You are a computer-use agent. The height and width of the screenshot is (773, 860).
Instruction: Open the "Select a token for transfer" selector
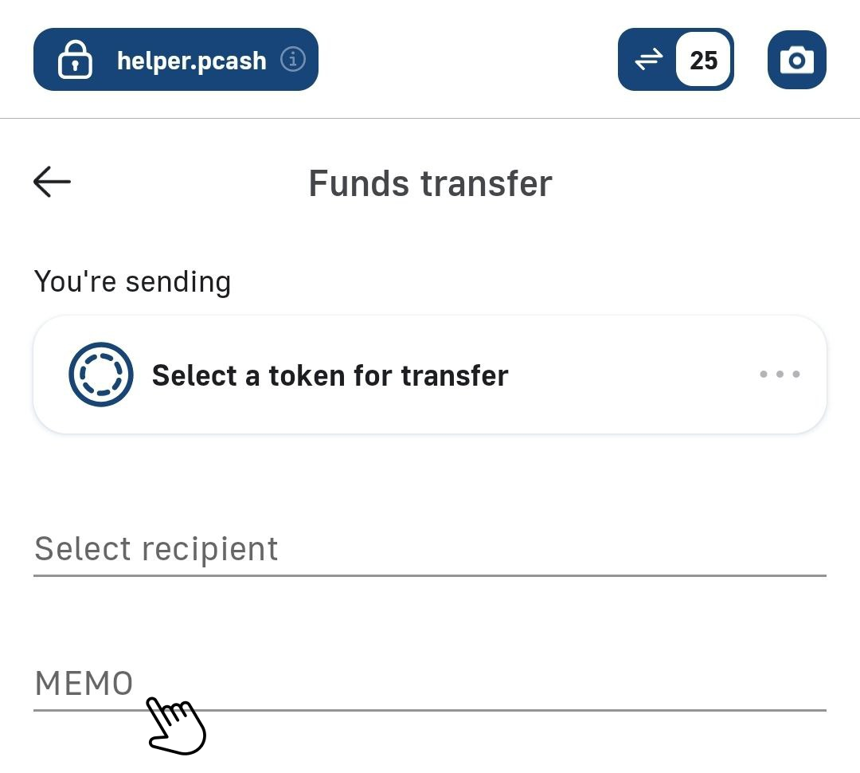[x=330, y=375]
